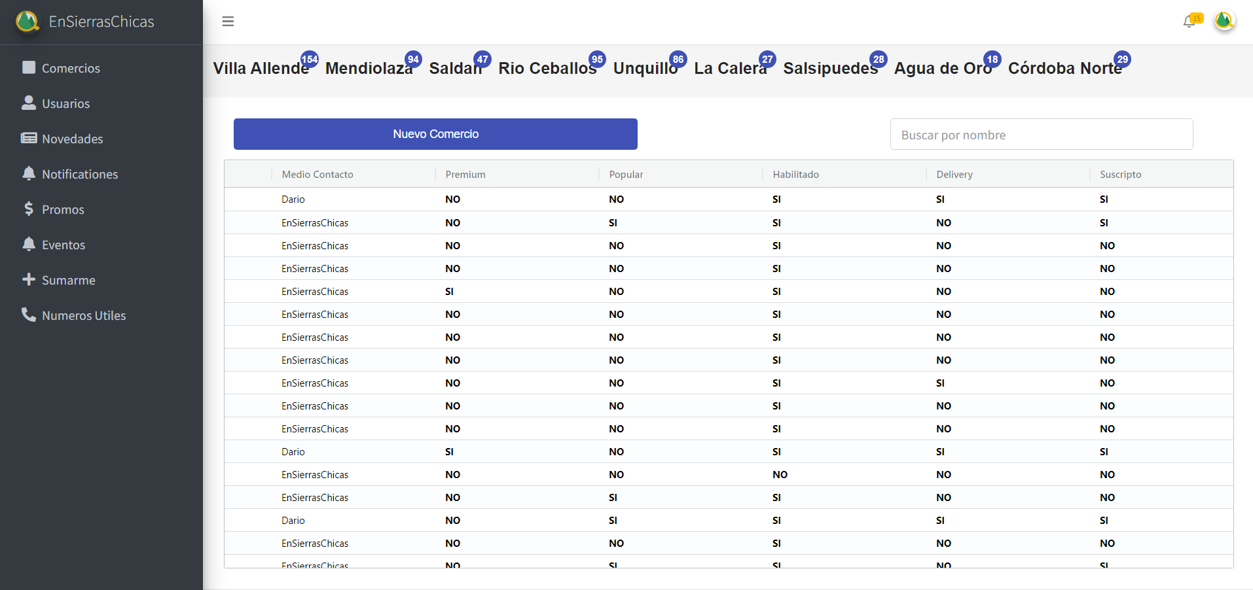Select the Villa Allende city tab
The height and width of the screenshot is (590, 1253).
coord(261,69)
